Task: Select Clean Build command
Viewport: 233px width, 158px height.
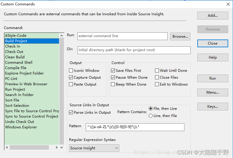Action: (32, 57)
